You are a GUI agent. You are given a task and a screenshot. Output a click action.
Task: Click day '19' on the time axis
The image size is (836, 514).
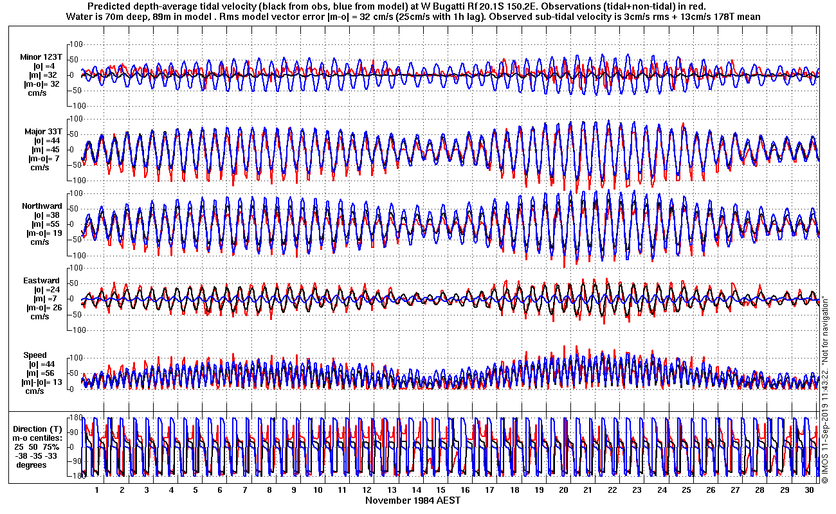(x=539, y=490)
